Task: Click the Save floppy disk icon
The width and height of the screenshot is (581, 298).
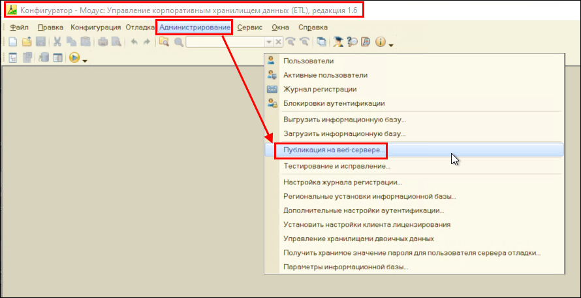Action: (x=40, y=42)
